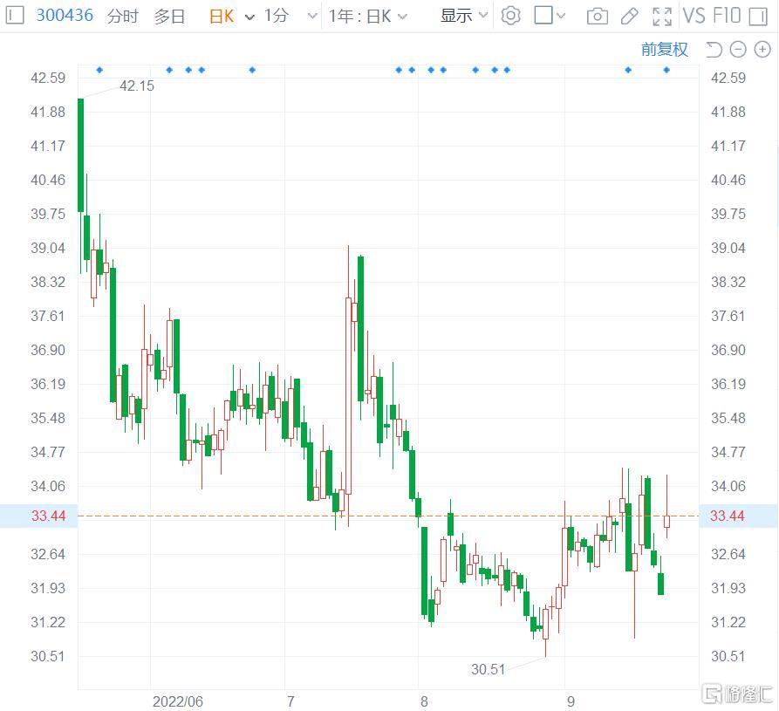Click the tall first green candlestick near 42.15
Viewport: 779px width, 711px height.
click(x=80, y=155)
